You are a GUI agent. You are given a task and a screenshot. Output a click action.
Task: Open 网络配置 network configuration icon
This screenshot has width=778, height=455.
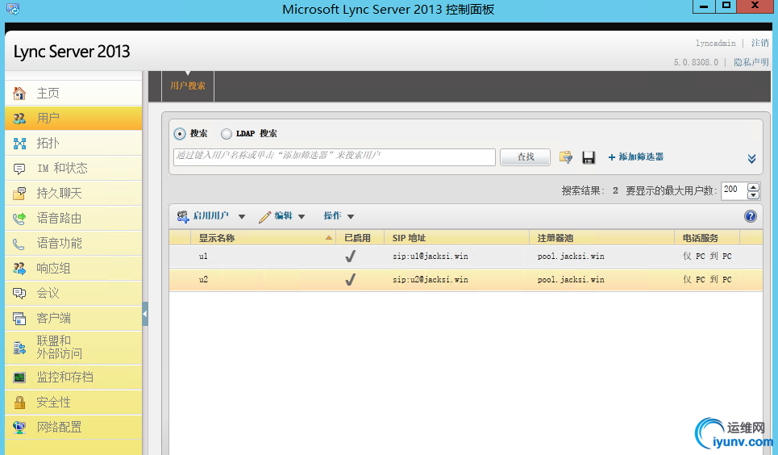[x=19, y=428]
